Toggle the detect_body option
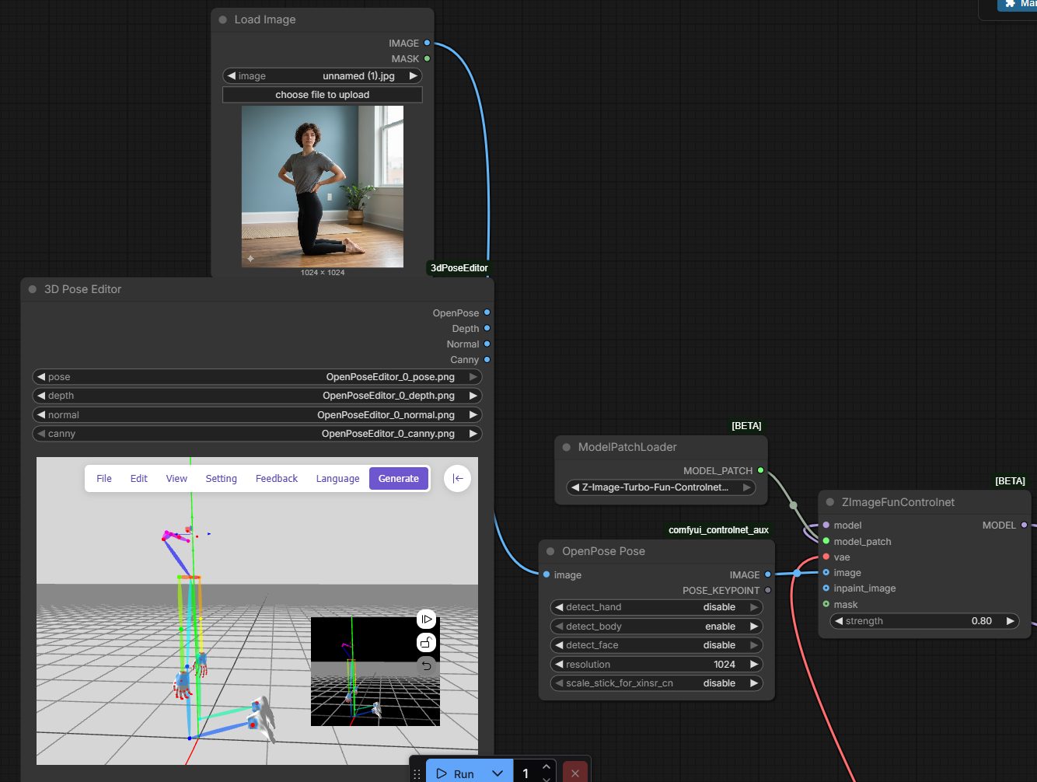The width and height of the screenshot is (1037, 782). 656,627
